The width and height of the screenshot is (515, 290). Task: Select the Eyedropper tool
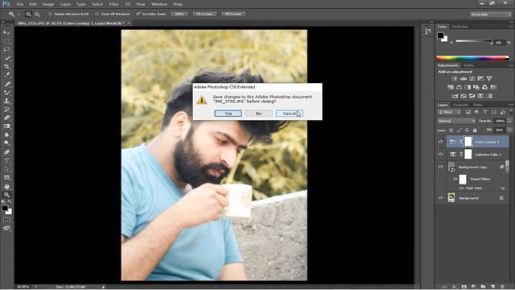pos(6,75)
